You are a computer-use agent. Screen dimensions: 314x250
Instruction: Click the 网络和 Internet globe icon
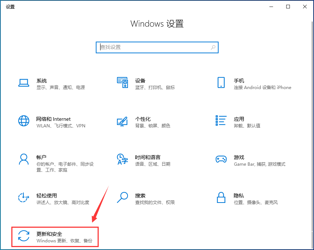[x=24, y=121]
